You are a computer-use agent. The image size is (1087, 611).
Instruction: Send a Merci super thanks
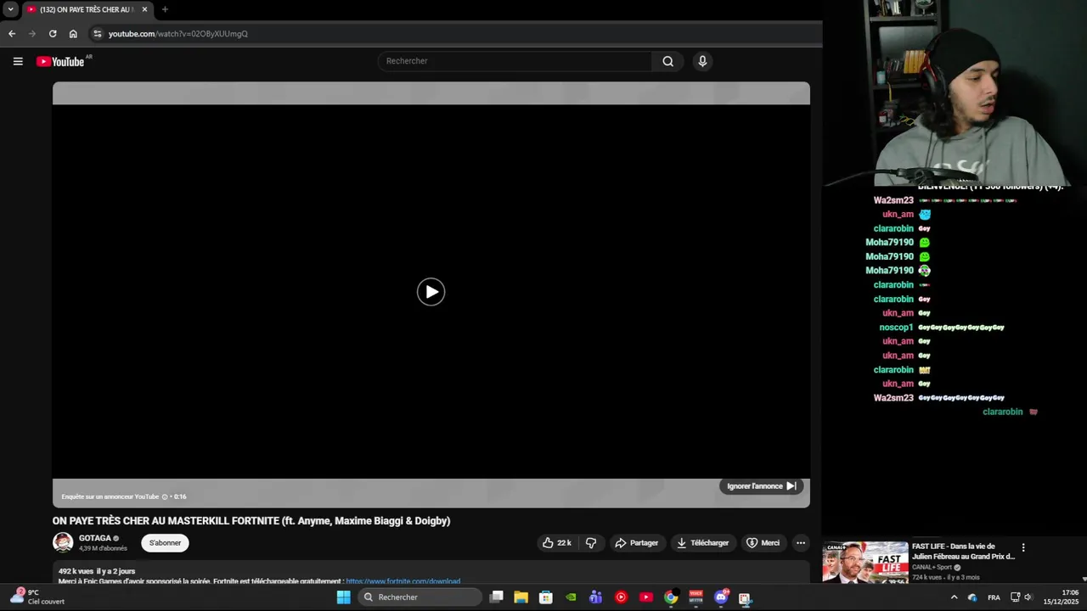pyautogui.click(x=763, y=543)
